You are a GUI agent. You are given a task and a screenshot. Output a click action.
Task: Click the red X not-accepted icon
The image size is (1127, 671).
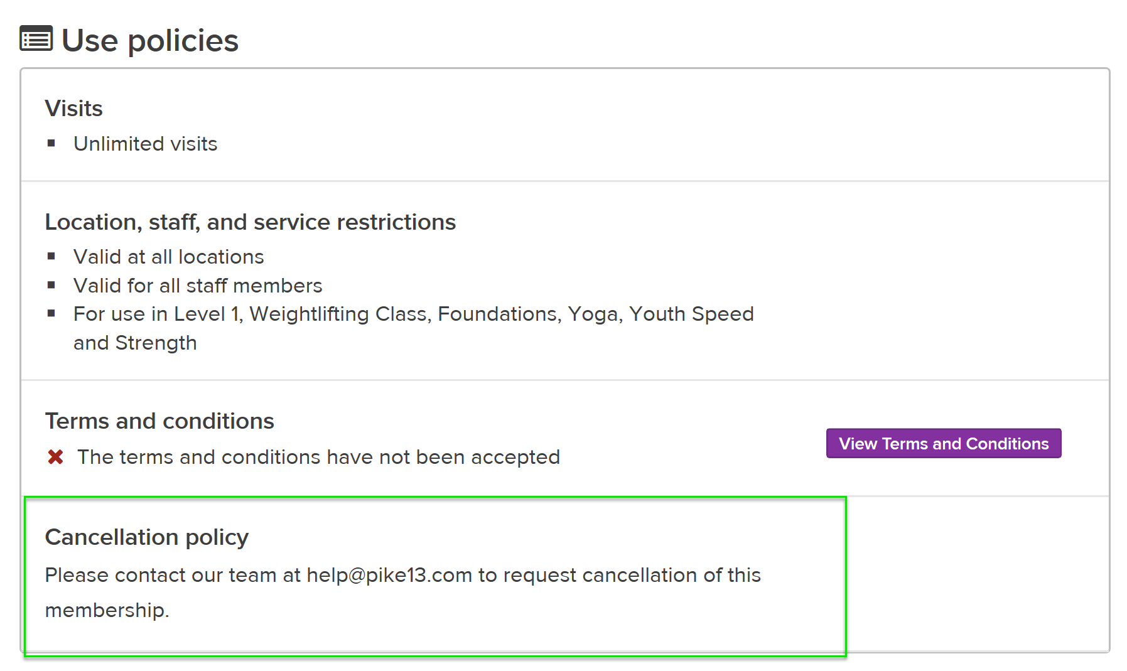click(55, 457)
